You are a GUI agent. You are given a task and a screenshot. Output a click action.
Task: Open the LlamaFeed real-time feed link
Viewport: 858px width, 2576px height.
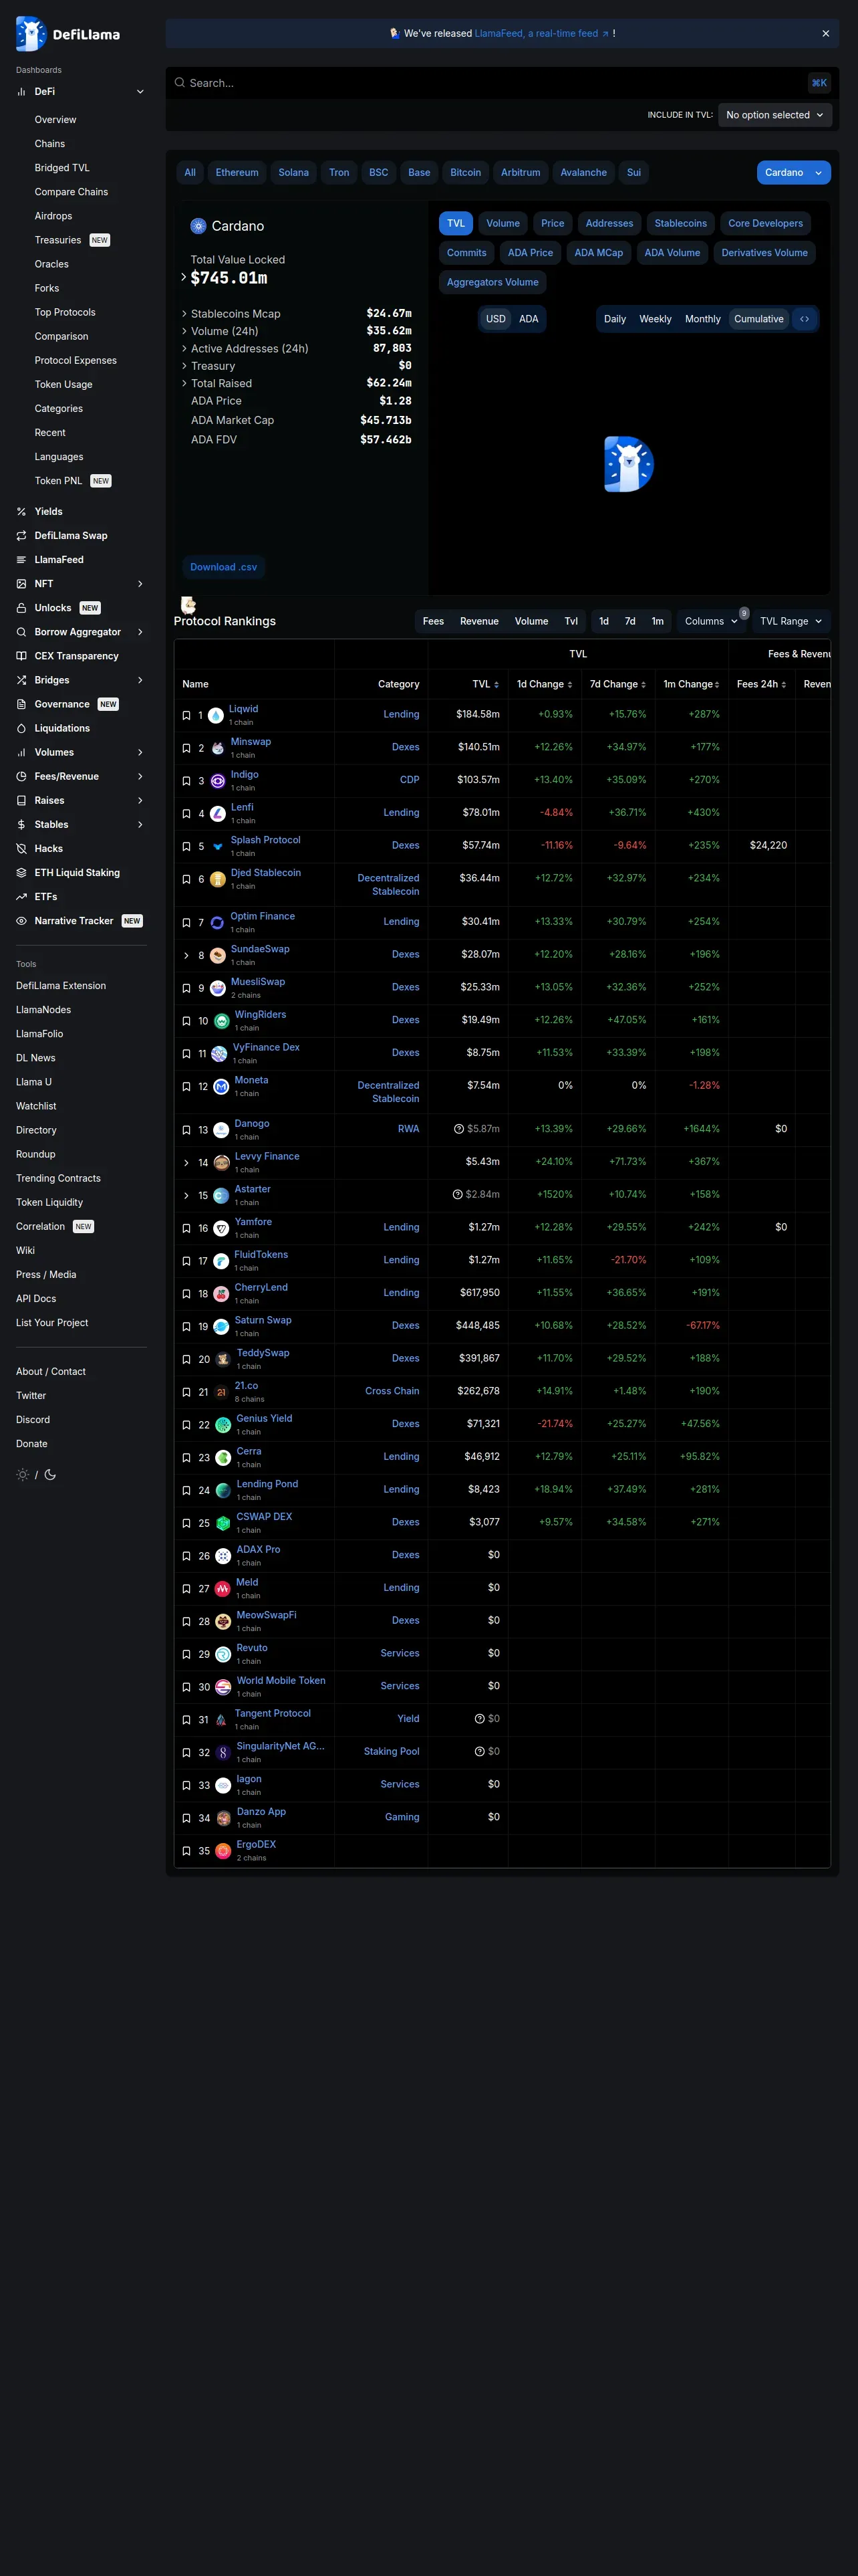tap(541, 33)
